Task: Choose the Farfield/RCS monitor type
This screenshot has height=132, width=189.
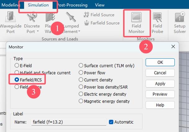Action: point(17,80)
